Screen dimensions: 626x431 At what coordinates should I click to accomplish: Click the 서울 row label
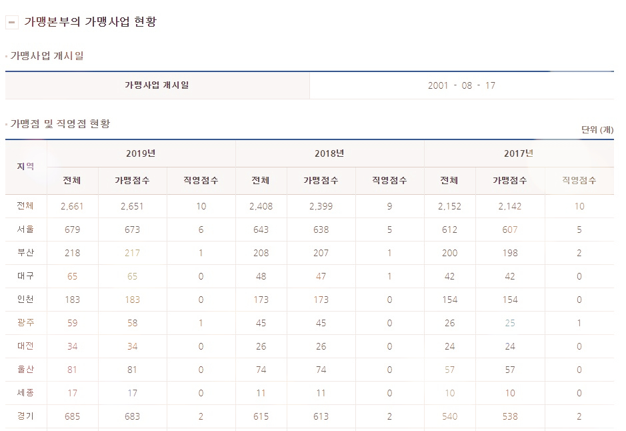click(25, 230)
